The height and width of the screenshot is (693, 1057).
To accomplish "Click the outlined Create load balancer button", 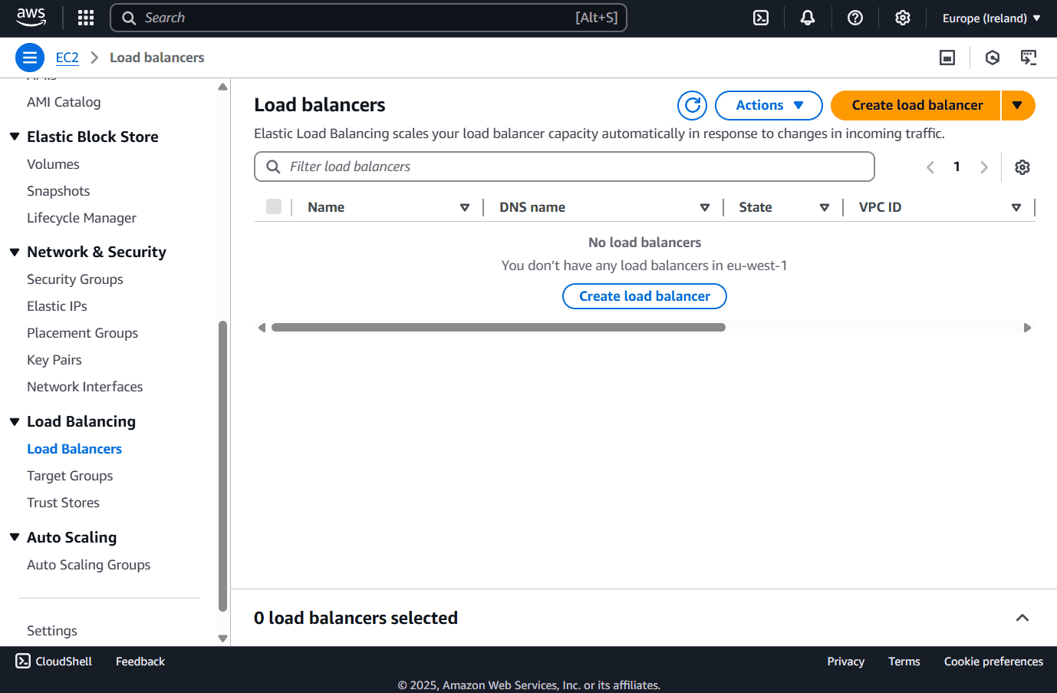I will coord(644,296).
